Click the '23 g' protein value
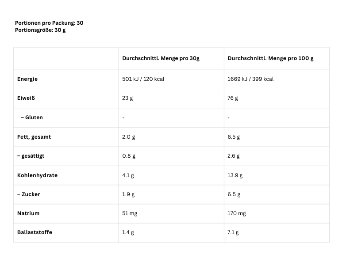Image resolution: width=354 pixels, height=265 pixels. tap(127, 98)
